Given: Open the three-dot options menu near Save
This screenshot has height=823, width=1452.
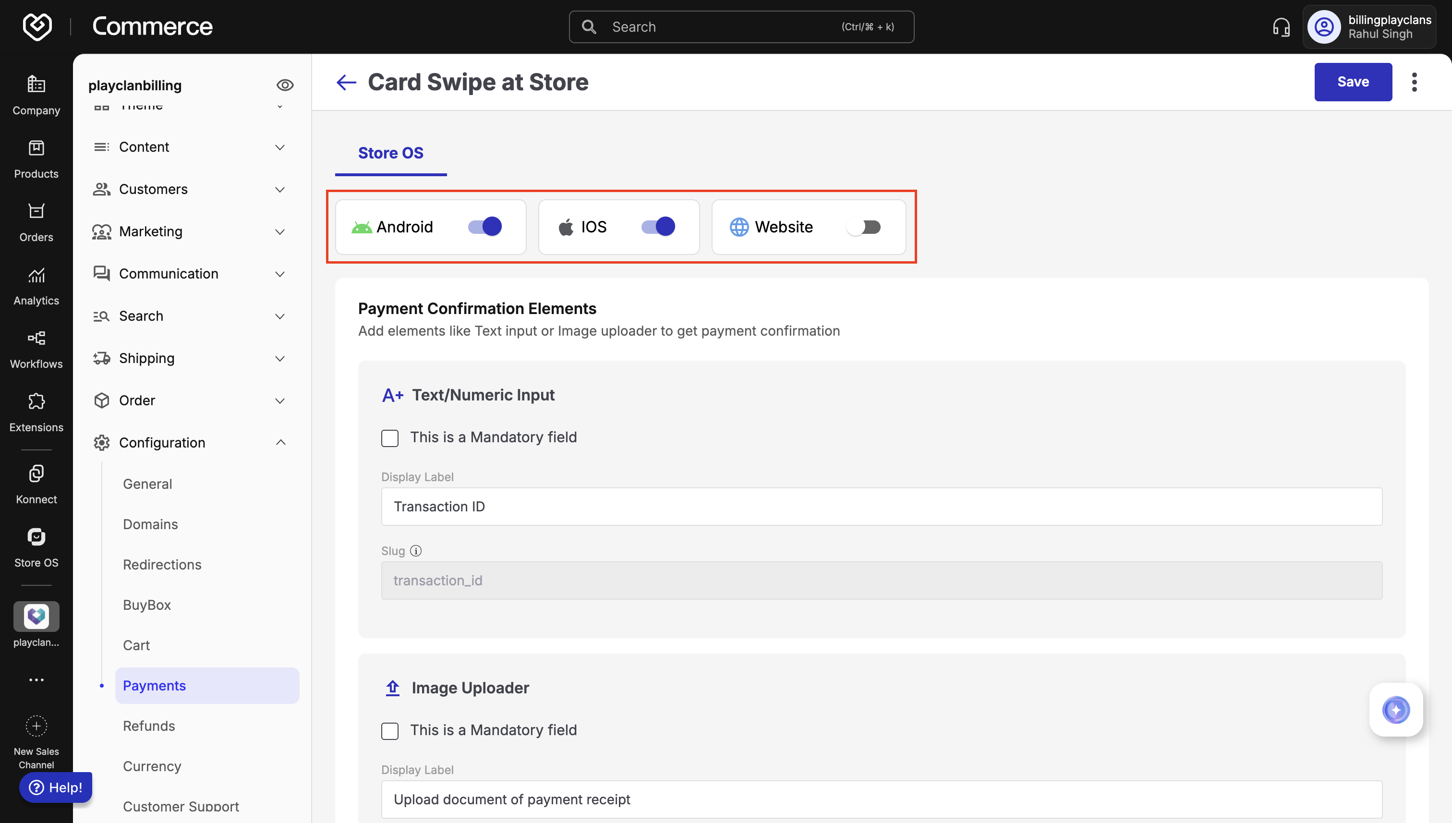Looking at the screenshot, I should tap(1414, 83).
